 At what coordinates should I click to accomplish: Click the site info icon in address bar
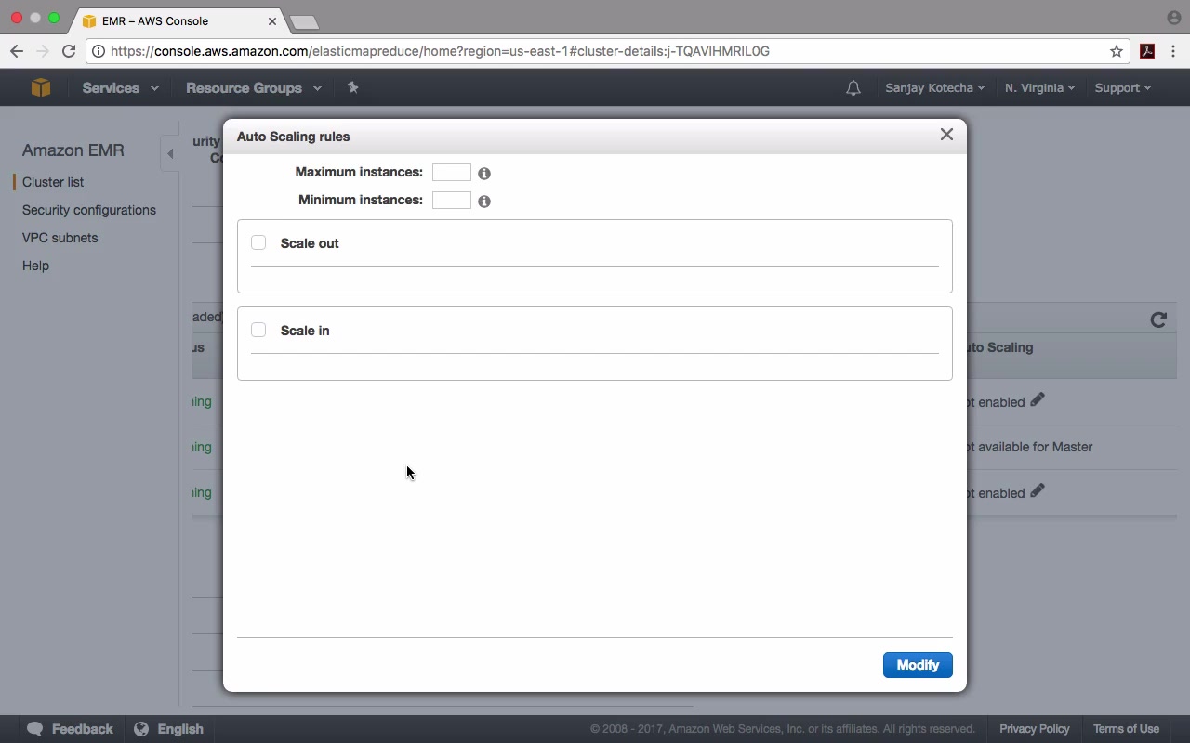click(x=99, y=51)
